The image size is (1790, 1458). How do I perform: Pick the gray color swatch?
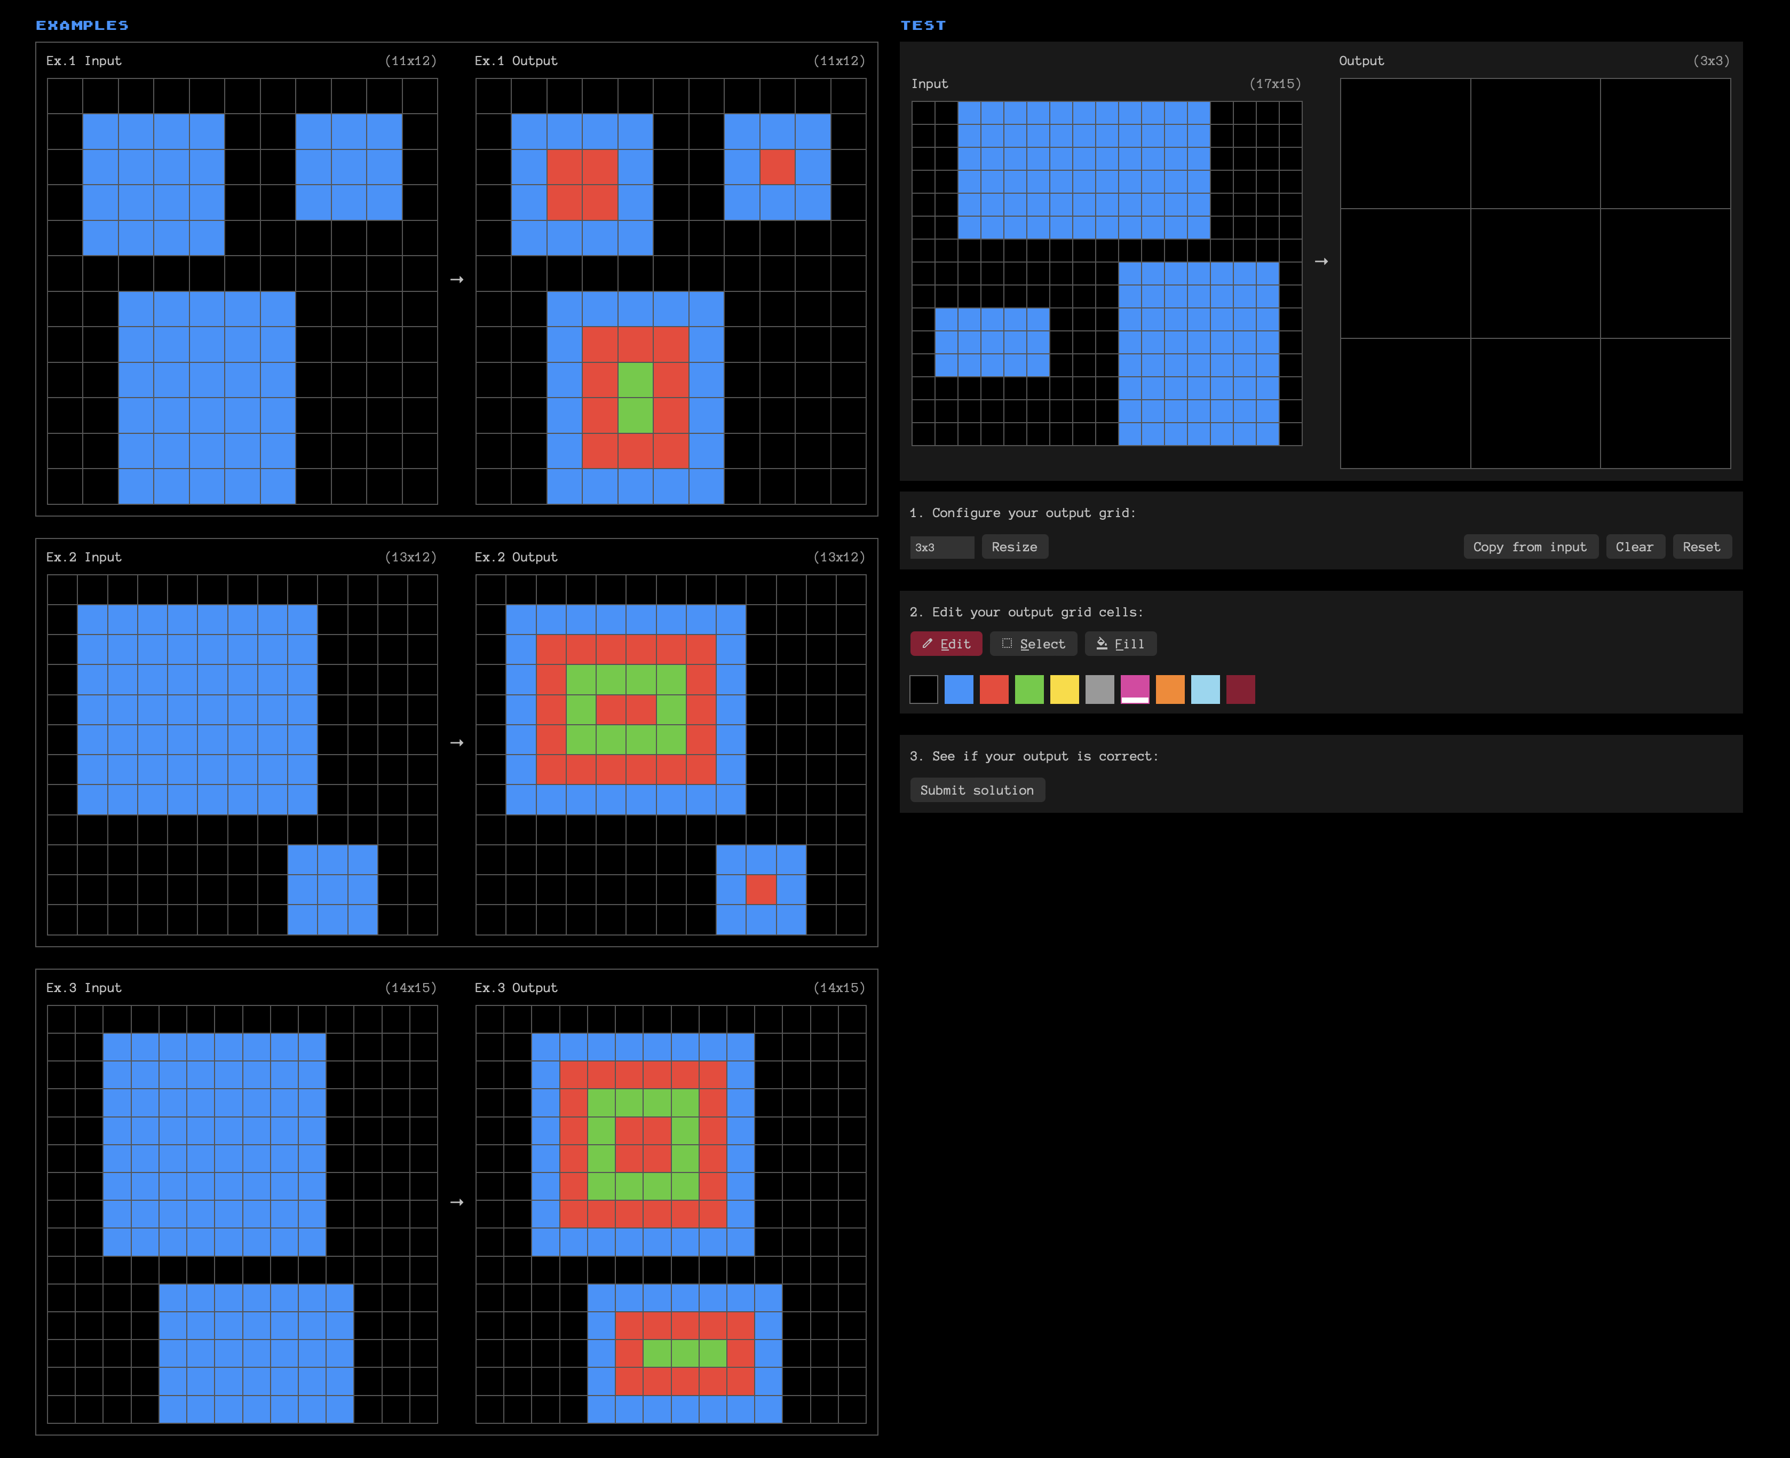[x=1099, y=690]
